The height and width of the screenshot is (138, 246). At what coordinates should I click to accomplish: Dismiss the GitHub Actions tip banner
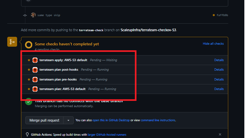(x=220, y=134)
